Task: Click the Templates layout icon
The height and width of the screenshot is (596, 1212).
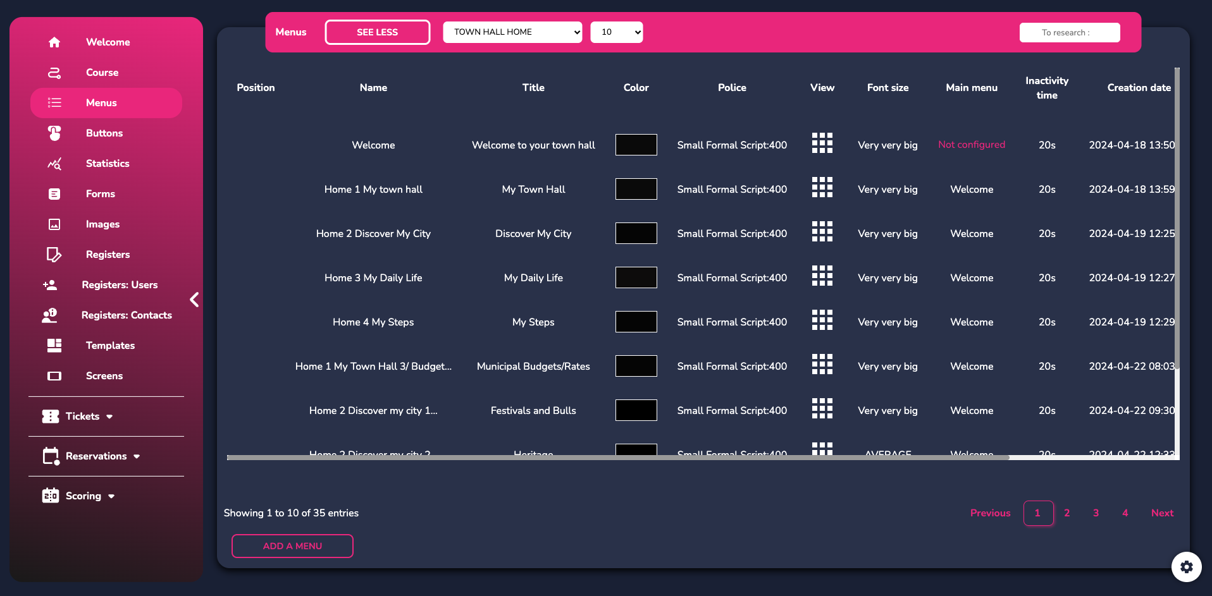Action: coord(54,346)
